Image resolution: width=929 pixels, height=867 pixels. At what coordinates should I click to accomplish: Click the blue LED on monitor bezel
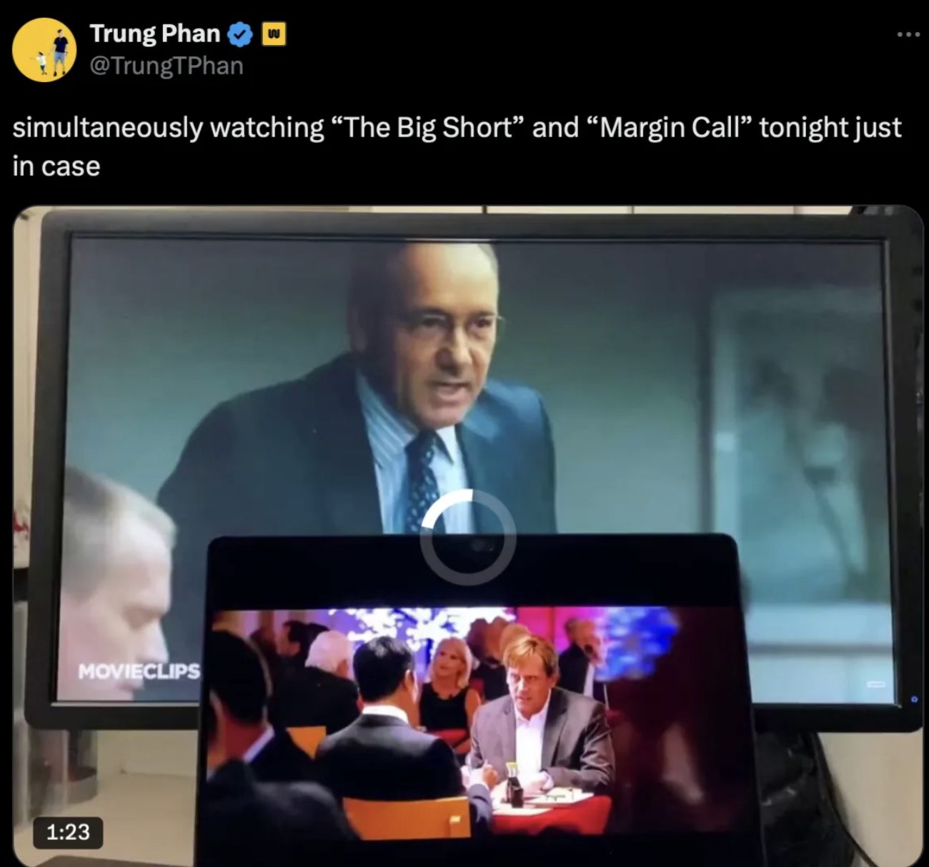(x=914, y=700)
